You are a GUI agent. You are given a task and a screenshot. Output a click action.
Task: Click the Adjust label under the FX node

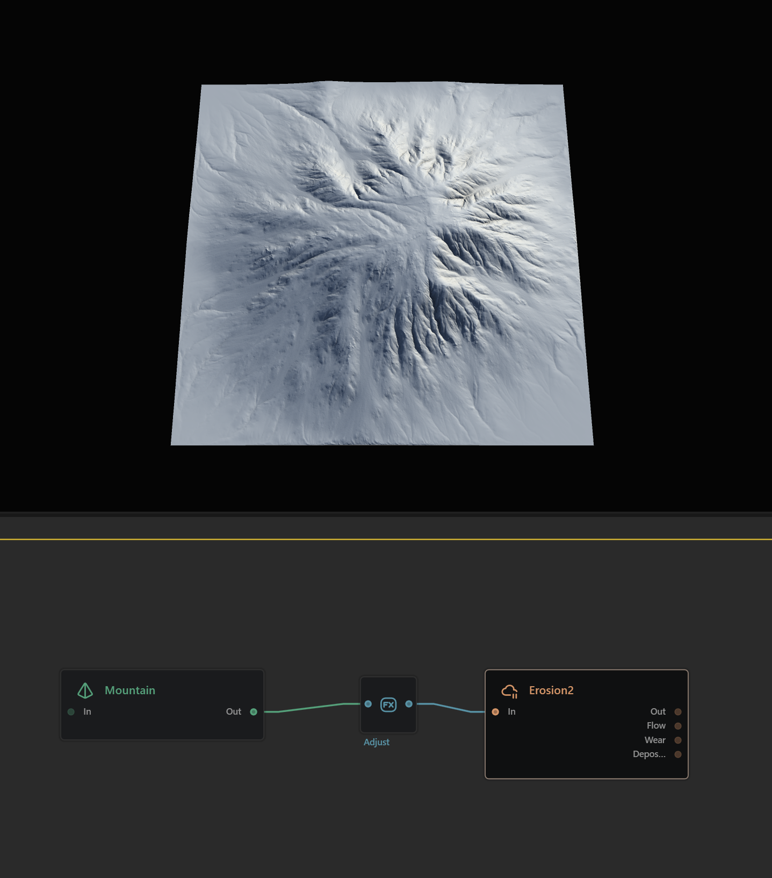[377, 742]
